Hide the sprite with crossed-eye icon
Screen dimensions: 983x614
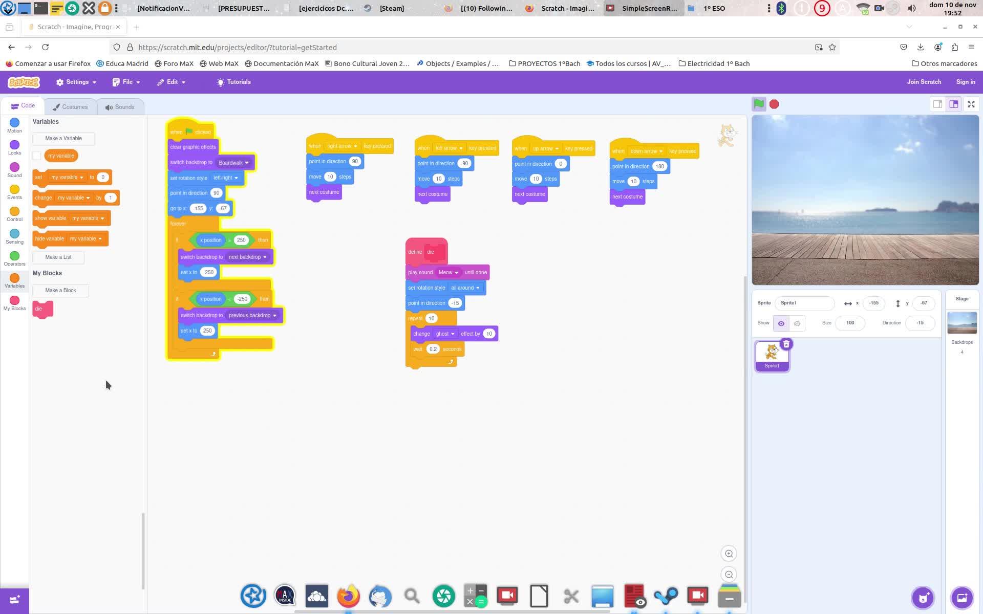point(797,323)
